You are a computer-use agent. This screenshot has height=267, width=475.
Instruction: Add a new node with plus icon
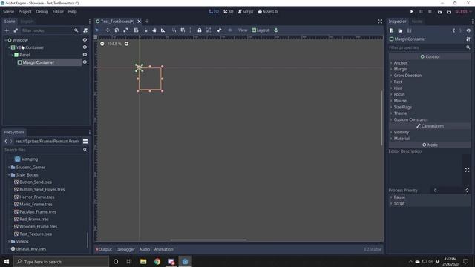[7, 30]
